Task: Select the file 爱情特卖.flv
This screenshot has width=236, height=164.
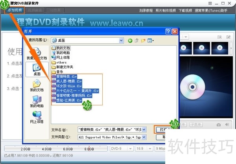Action: pos(65,76)
